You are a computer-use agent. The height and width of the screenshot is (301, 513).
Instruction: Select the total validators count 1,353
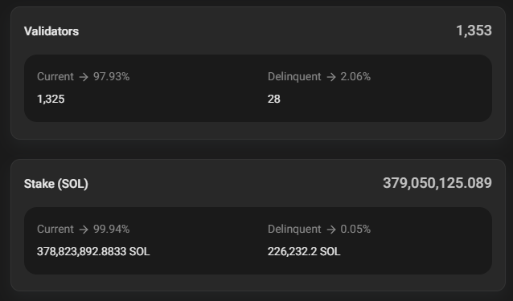point(474,31)
